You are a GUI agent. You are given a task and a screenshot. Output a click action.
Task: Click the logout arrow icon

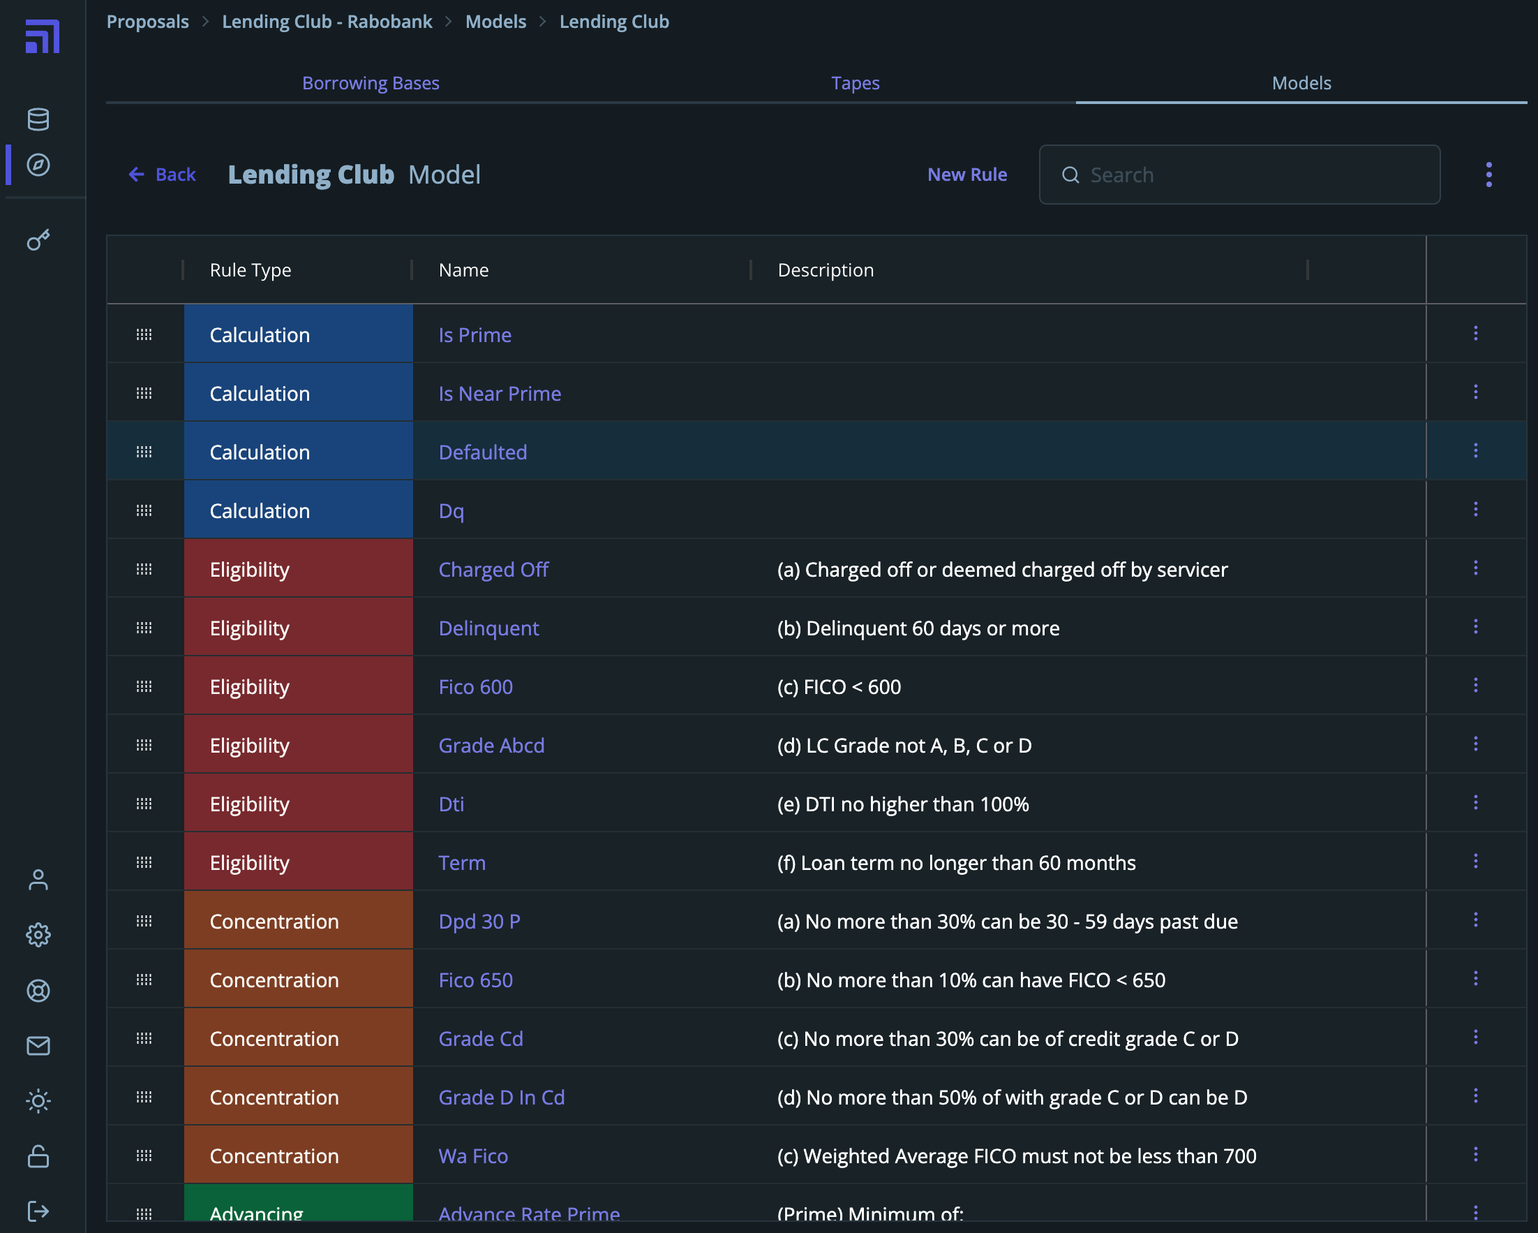tap(38, 1211)
